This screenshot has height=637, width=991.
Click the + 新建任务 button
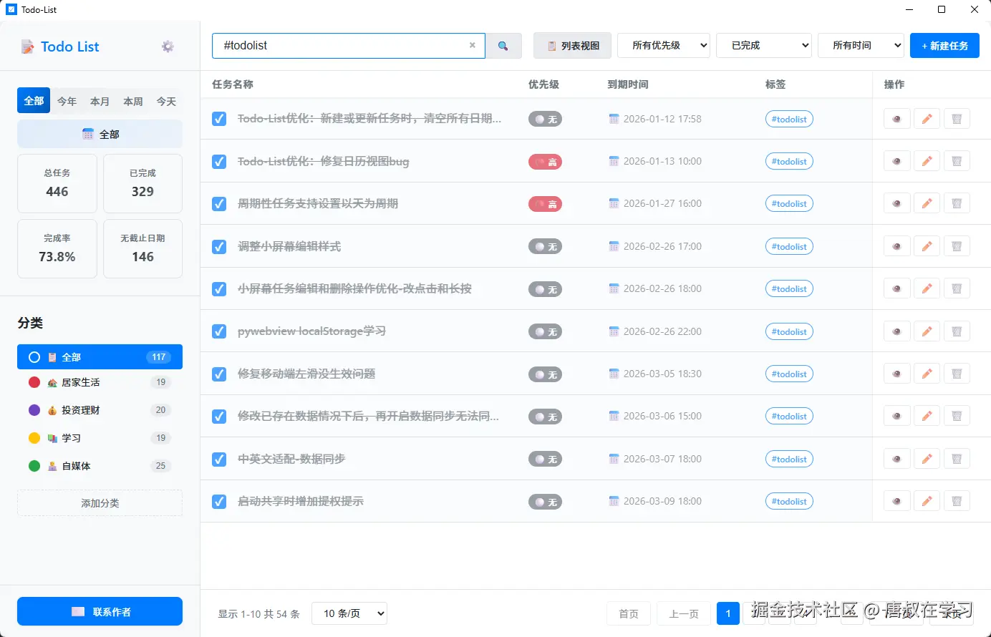pyautogui.click(x=944, y=45)
